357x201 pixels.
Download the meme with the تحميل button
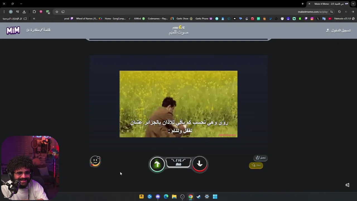coord(260,158)
